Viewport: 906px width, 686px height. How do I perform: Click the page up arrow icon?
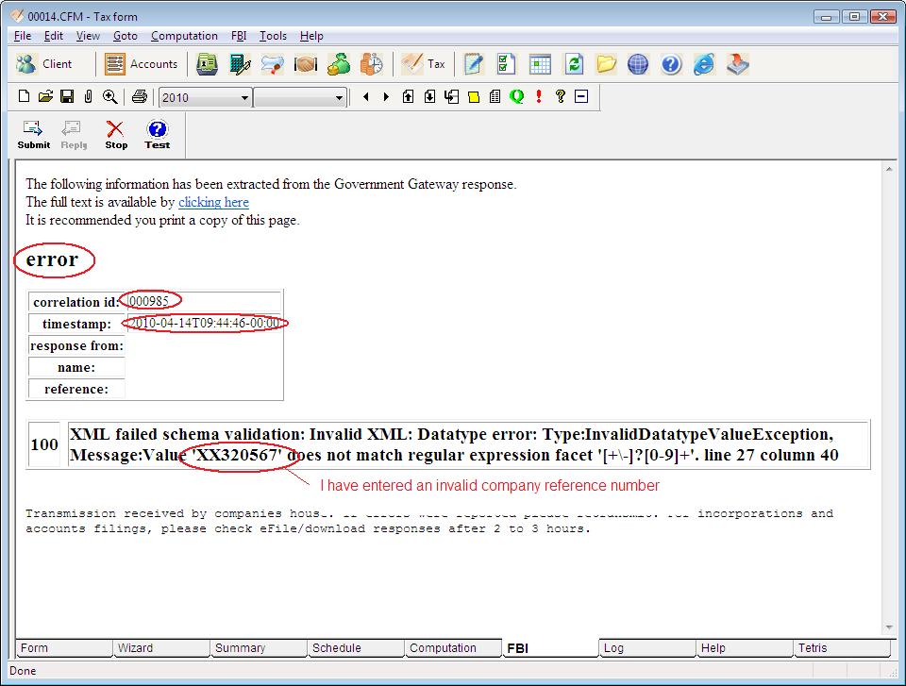[x=408, y=96]
